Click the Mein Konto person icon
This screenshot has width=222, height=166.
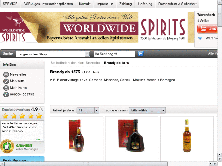click(6, 88)
